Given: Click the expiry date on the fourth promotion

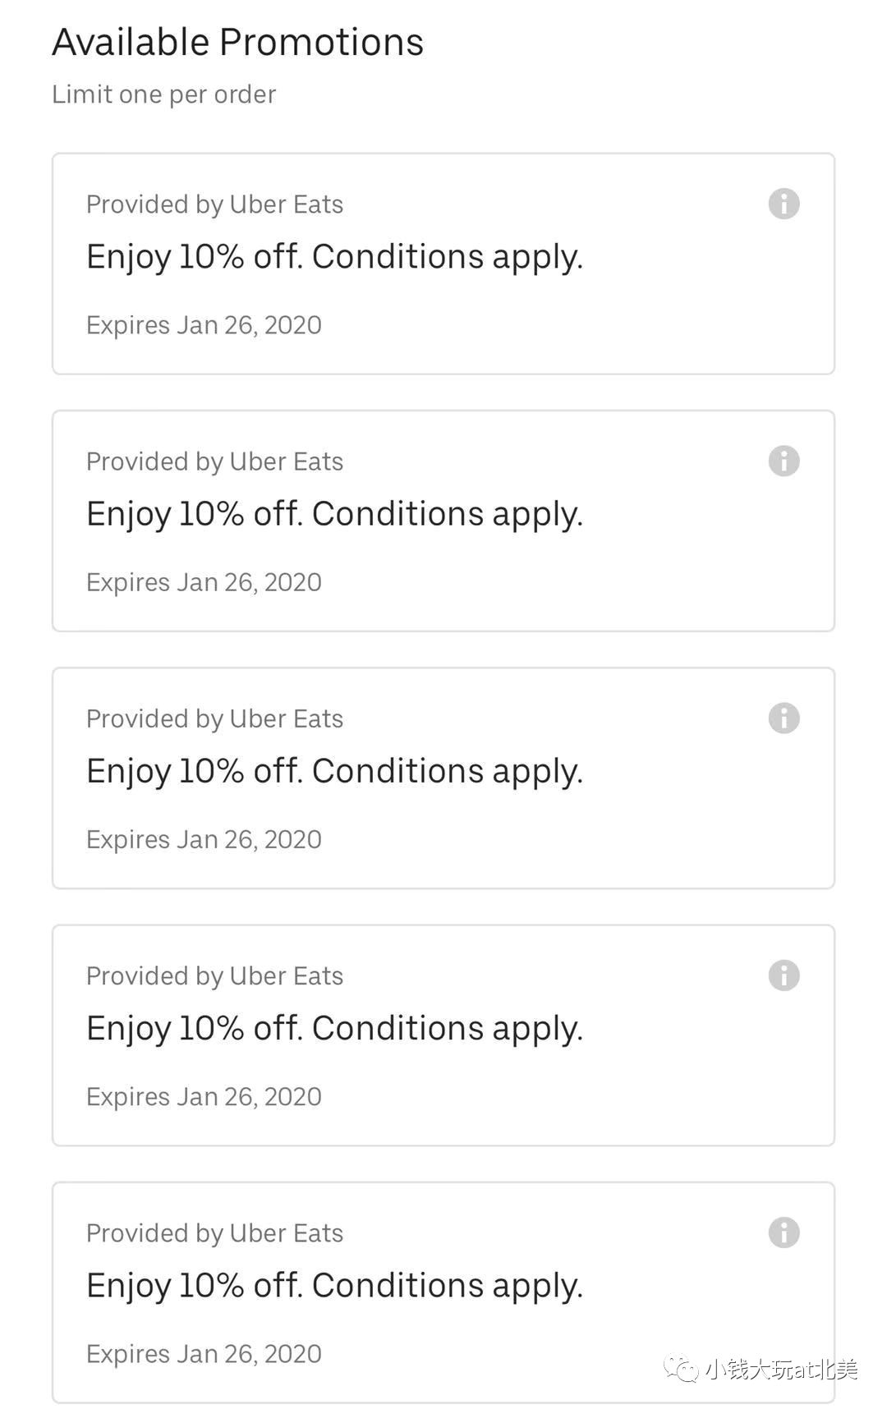Looking at the screenshot, I should 204,1096.
